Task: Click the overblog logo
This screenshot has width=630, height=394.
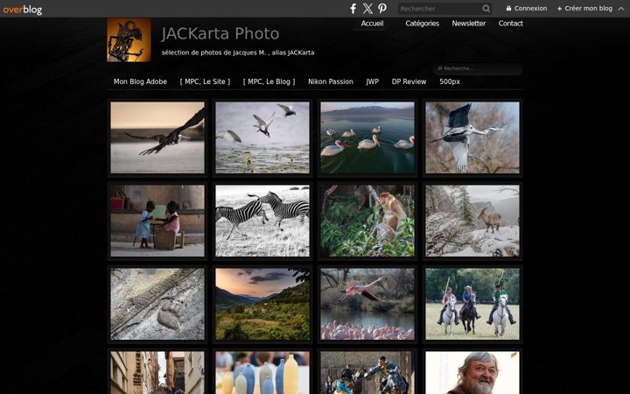Action: pyautogui.click(x=23, y=10)
